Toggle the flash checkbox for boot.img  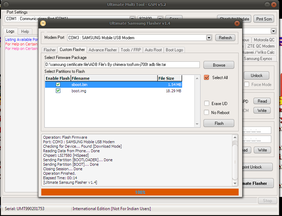pos(58,91)
